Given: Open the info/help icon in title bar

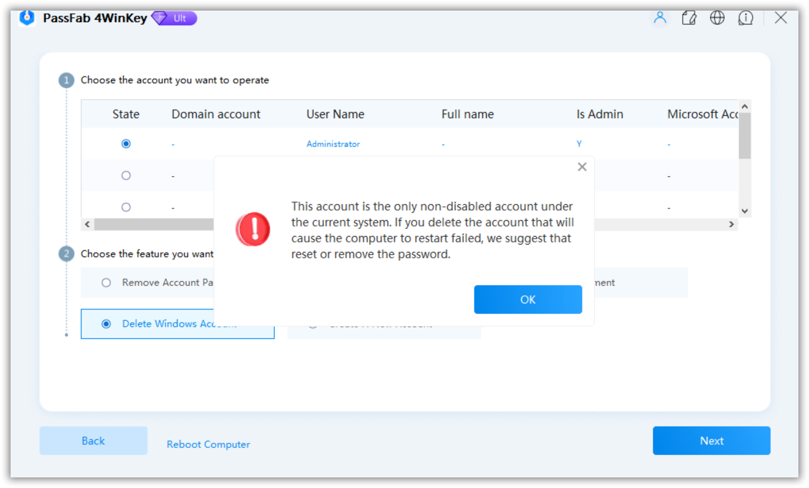Looking at the screenshot, I should (745, 17).
